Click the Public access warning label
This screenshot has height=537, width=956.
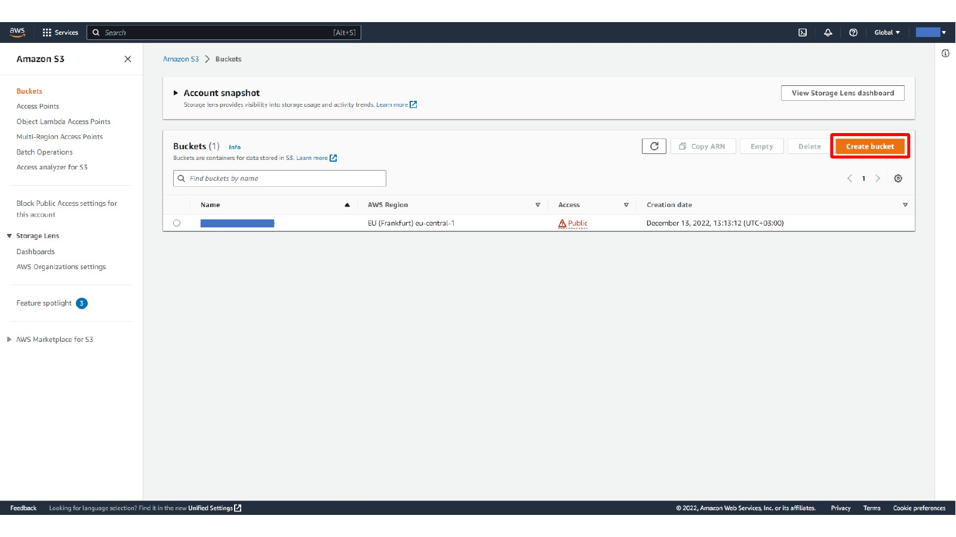pos(573,223)
